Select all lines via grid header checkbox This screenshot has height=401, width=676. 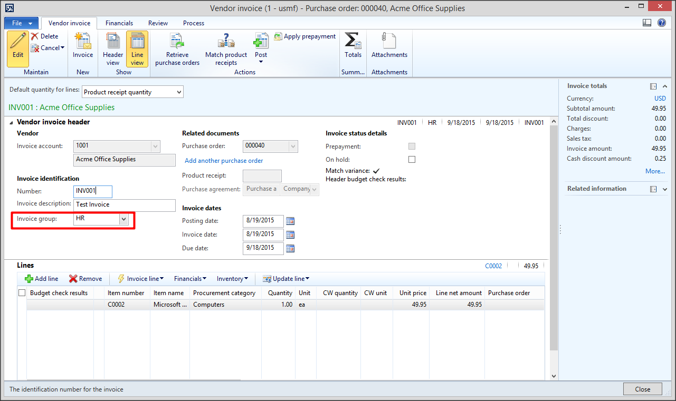click(22, 292)
